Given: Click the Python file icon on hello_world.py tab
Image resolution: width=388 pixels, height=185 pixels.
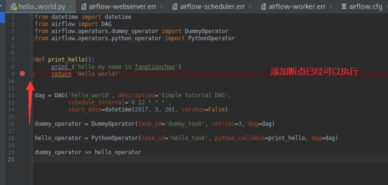Looking at the screenshot, I should pos(14,7).
